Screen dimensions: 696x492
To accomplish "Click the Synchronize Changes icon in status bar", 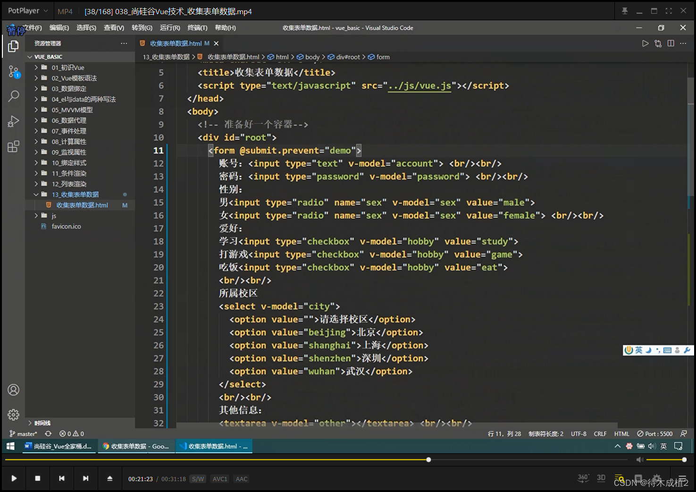I will click(48, 434).
